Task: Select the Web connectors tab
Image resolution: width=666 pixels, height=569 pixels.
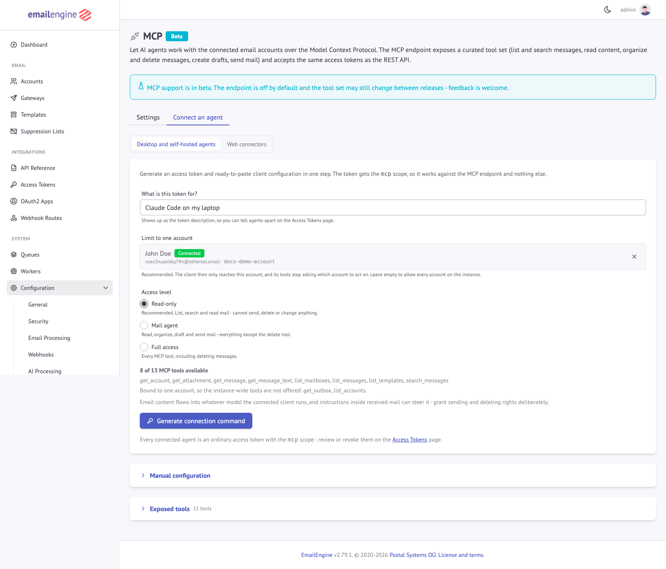Action: point(247,144)
